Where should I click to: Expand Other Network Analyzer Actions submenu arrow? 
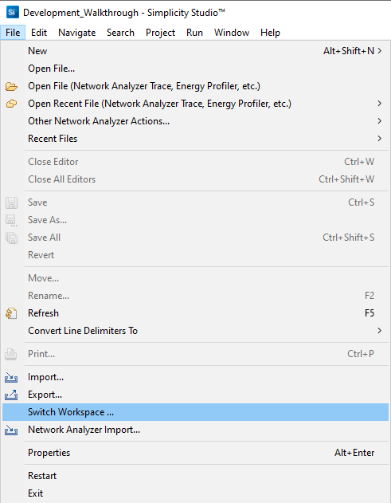(380, 121)
